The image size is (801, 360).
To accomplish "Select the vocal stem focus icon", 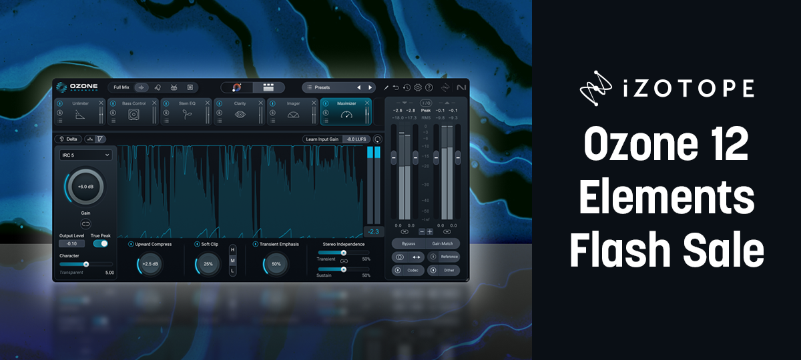I will click(x=158, y=87).
